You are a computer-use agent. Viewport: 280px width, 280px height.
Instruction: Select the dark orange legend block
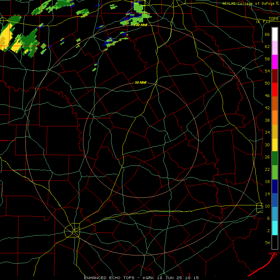[x=275, y=104]
